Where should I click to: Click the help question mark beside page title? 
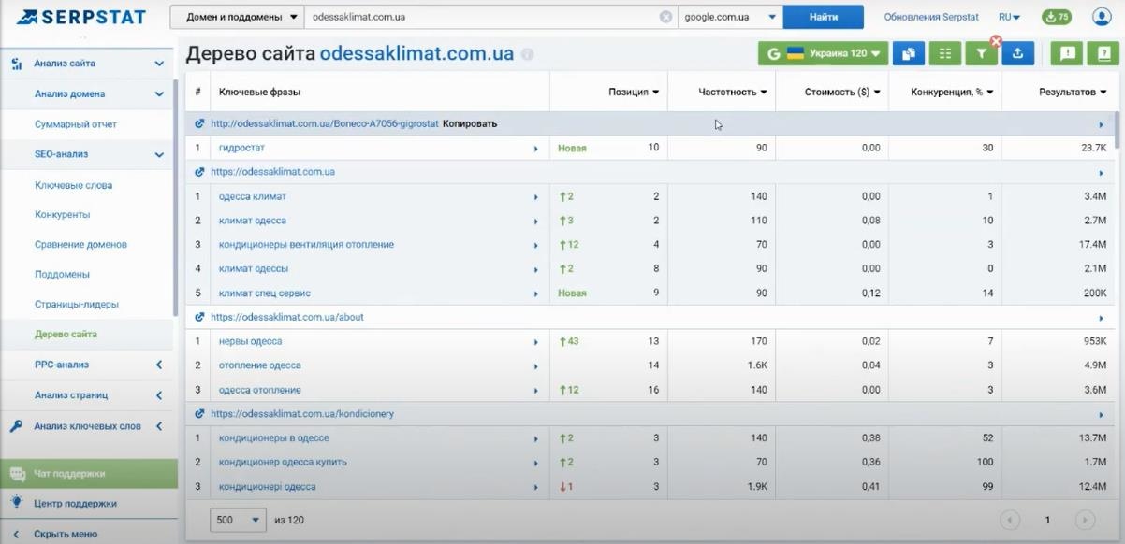527,54
